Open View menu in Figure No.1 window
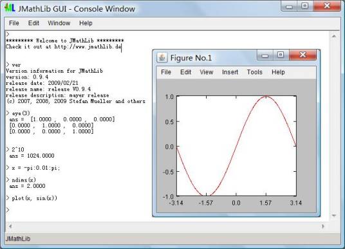The width and height of the screenshot is (345, 249). [x=207, y=72]
